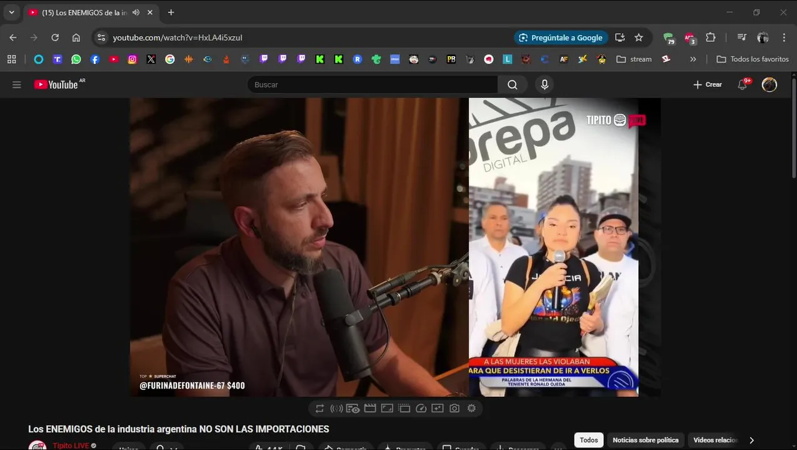The height and width of the screenshot is (450, 797).
Task: Open the pop-up player icon below player
Action: [x=404, y=408]
